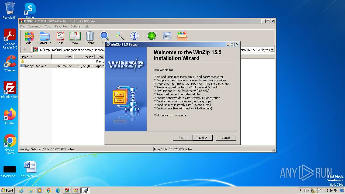Image resolution: width=345 pixels, height=194 pixels.
Task: Open the Help menu
Action: pos(86,26)
